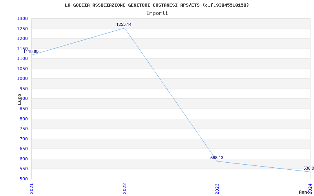Click the 500 y-axis tick label
Viewport: 314px width, 196px height.
click(x=24, y=179)
